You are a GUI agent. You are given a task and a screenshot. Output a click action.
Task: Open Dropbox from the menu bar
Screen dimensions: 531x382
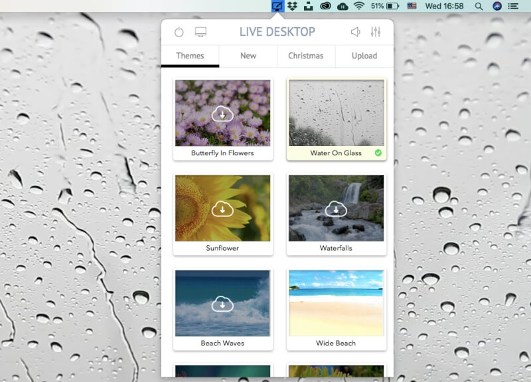point(292,6)
